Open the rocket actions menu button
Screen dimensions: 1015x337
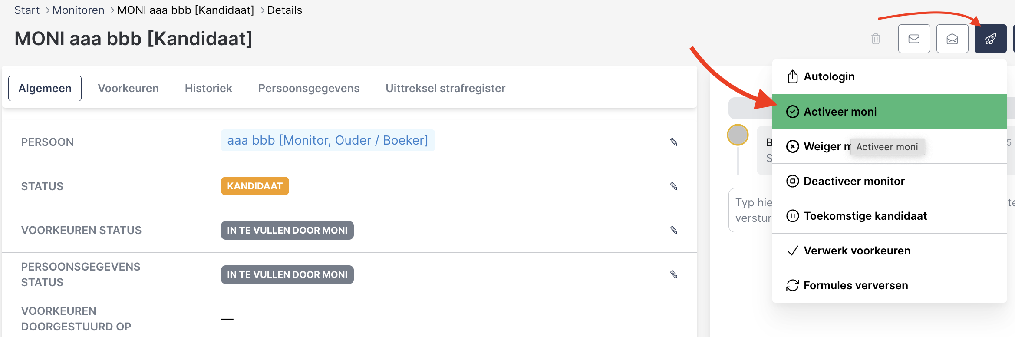point(990,39)
